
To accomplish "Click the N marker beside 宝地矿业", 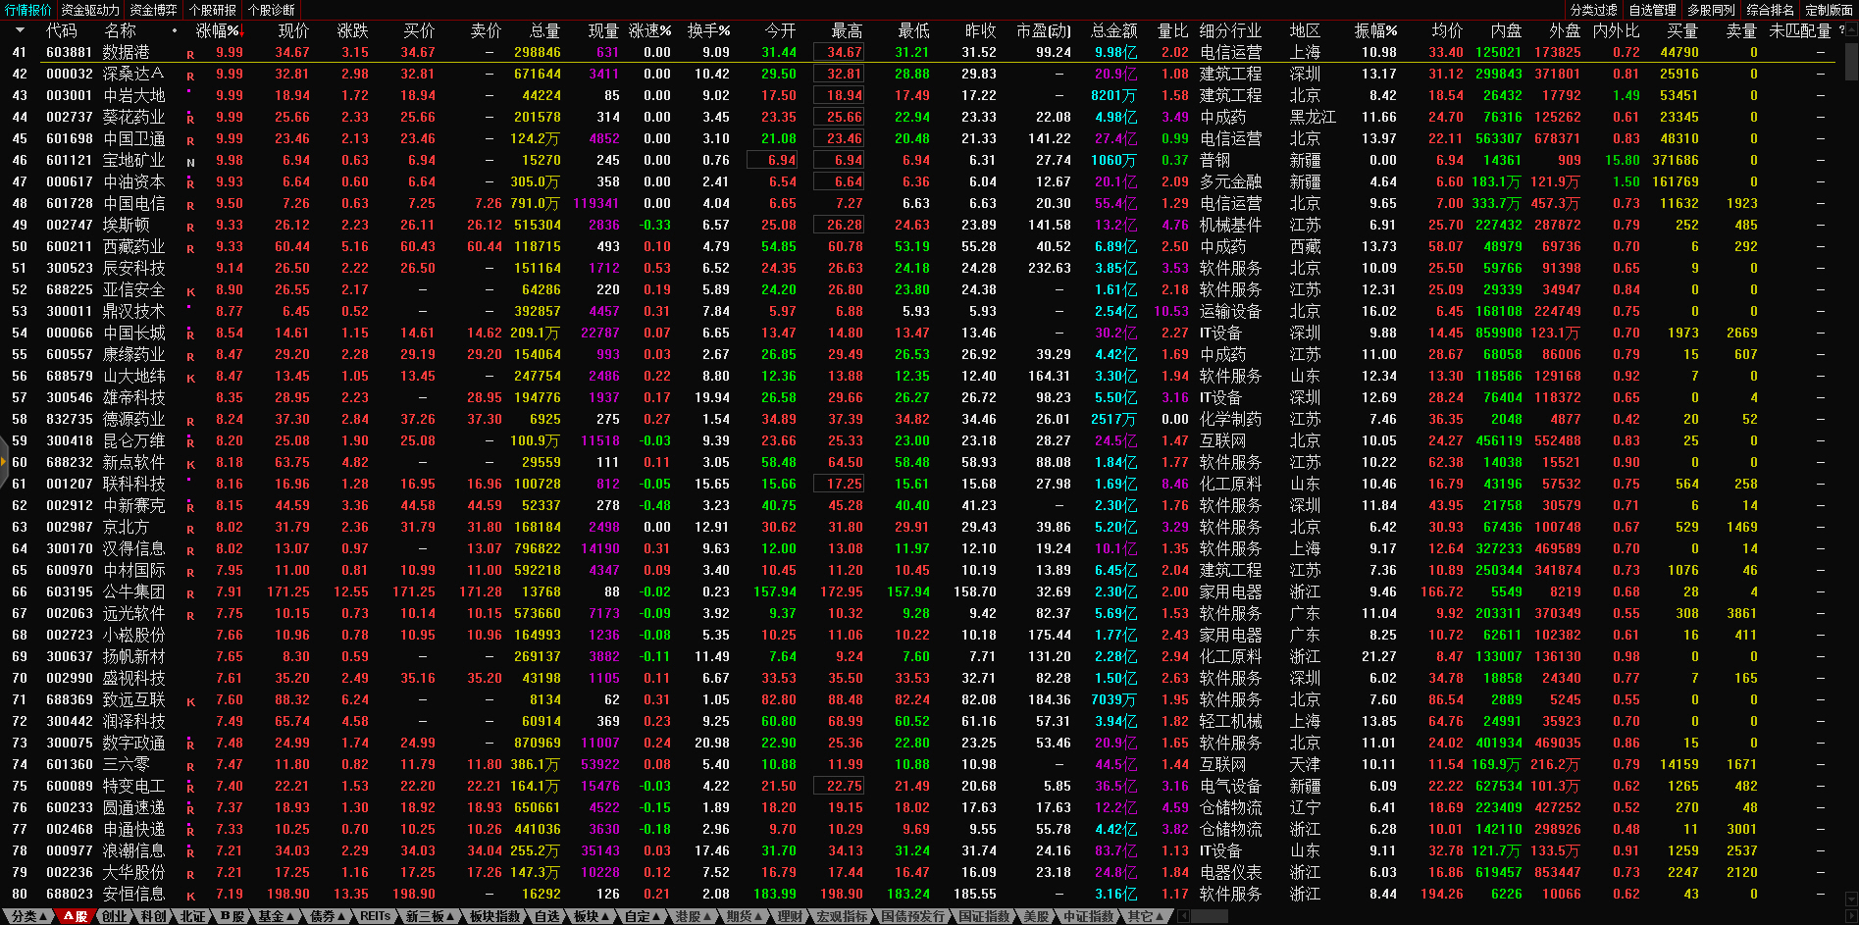I will click(x=190, y=162).
